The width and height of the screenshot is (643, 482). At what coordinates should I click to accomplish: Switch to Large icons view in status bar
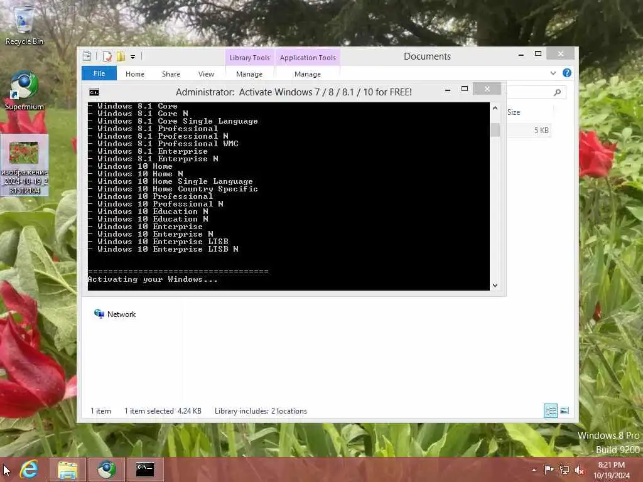[x=565, y=410]
